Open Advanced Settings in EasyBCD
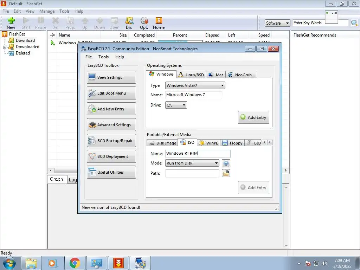 111,125
